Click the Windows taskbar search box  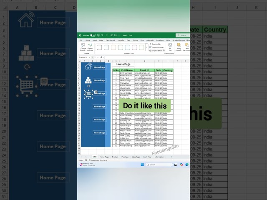click(159, 165)
